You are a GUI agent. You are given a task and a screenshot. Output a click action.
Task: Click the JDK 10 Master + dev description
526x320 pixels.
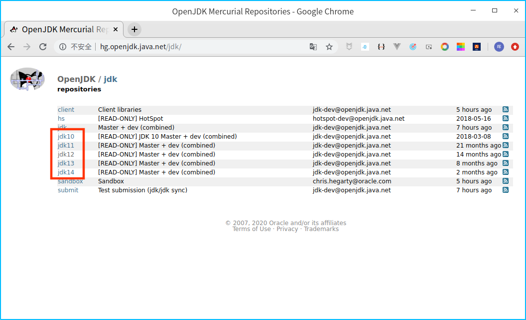click(167, 136)
